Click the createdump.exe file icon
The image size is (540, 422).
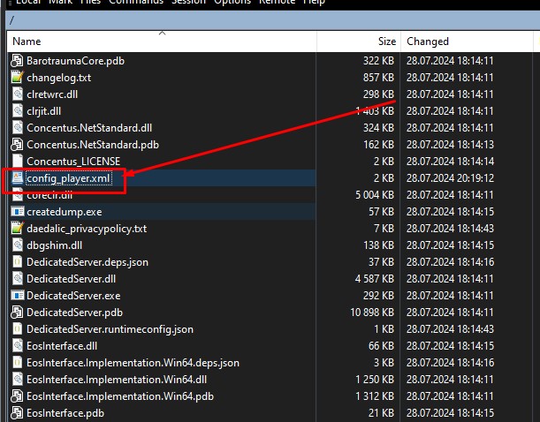pyautogui.click(x=17, y=212)
